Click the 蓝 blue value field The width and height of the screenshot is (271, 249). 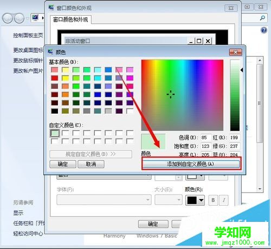click(235, 154)
